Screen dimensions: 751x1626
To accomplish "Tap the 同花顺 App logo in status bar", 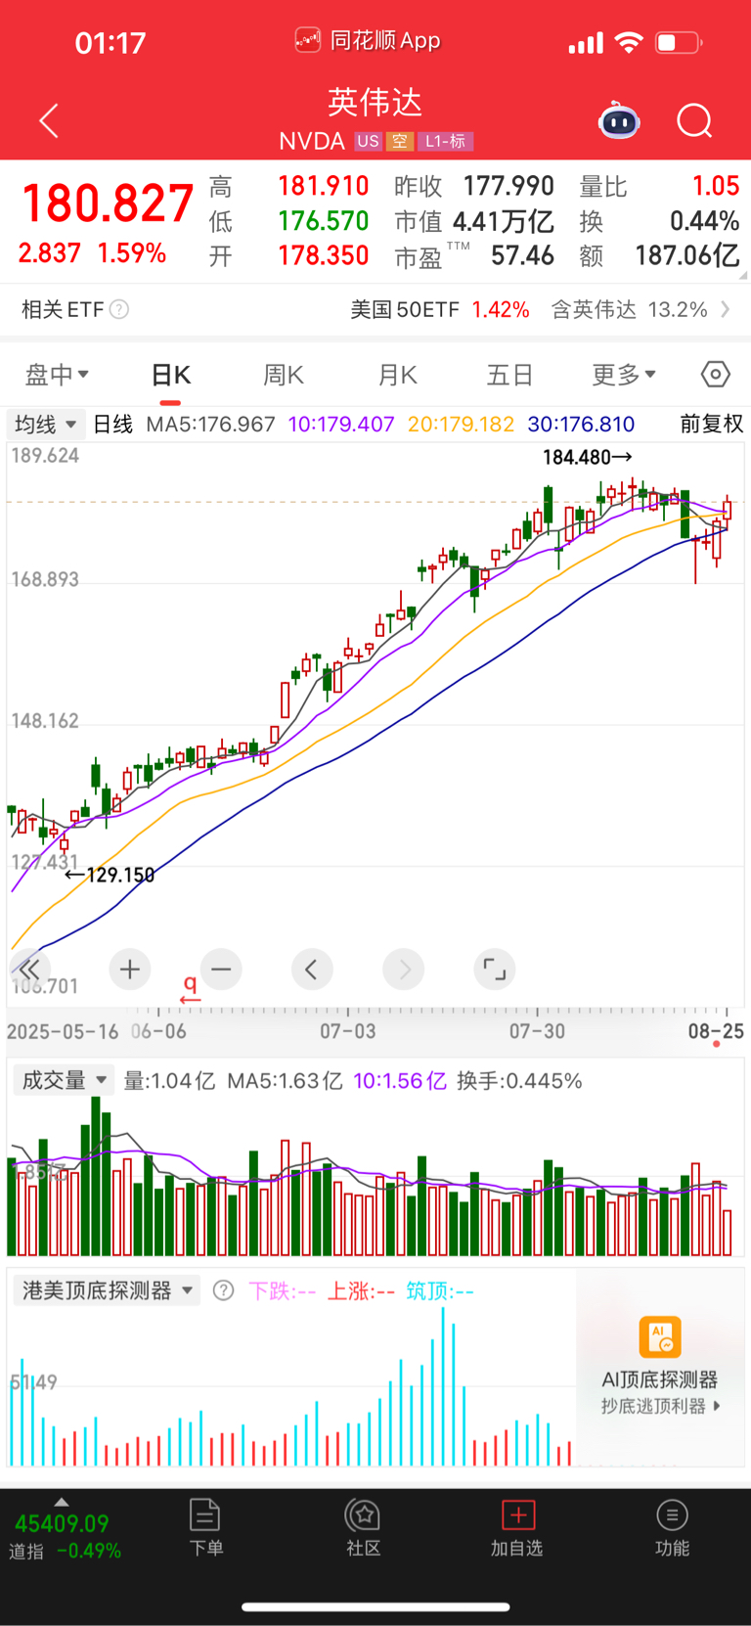I will [308, 41].
